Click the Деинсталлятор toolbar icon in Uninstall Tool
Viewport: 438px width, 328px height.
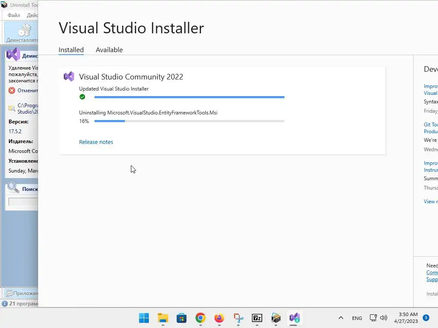pyautogui.click(x=21, y=32)
